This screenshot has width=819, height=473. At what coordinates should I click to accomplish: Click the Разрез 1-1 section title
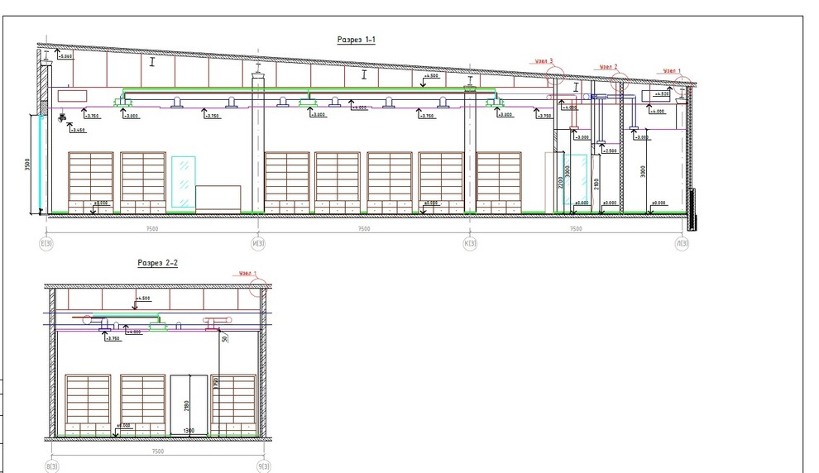tap(357, 40)
